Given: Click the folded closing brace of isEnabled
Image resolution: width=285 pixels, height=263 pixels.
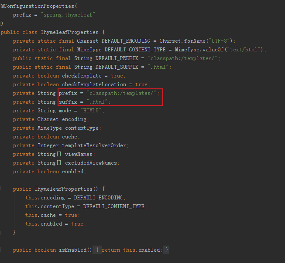Looking at the screenshot, I should (x=166, y=250).
